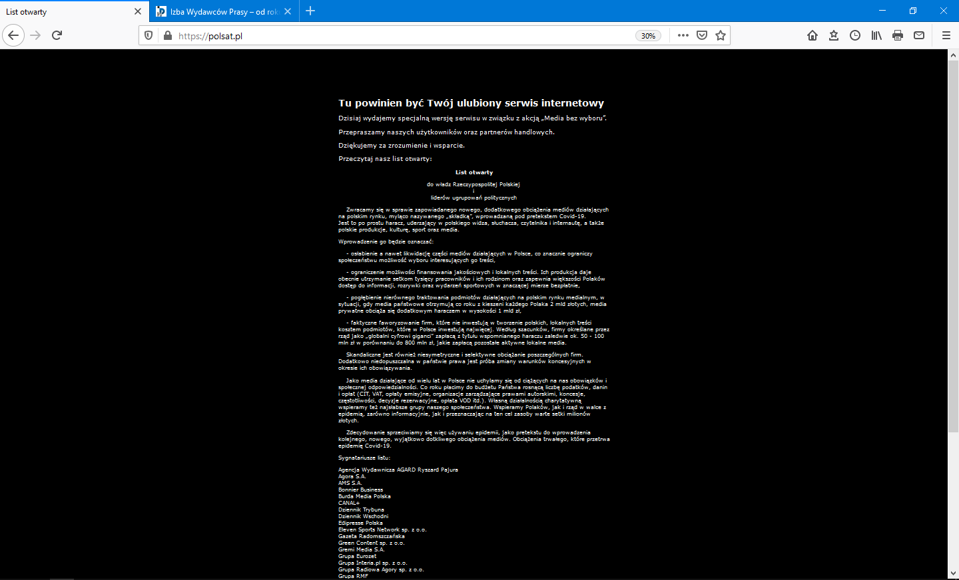This screenshot has height=580, width=959.
Task: Open the Library icon
Action: click(876, 35)
